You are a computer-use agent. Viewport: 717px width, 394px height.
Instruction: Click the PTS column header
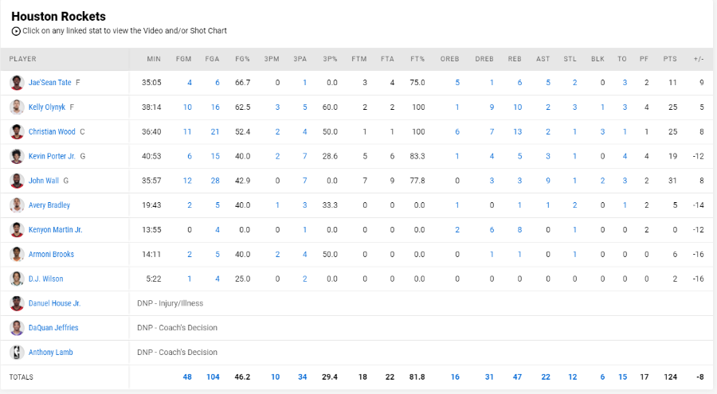click(x=670, y=59)
